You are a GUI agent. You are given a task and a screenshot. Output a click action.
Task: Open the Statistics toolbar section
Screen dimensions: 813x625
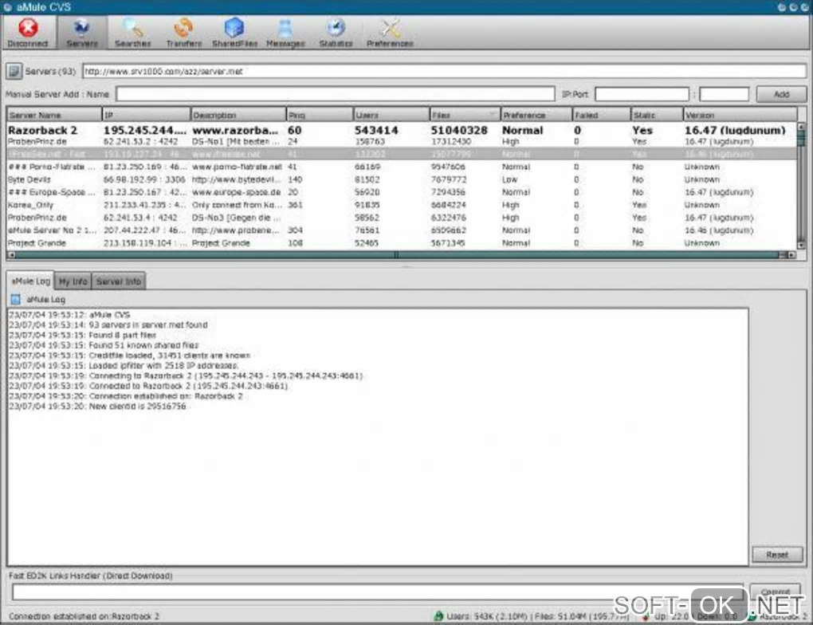coord(336,32)
